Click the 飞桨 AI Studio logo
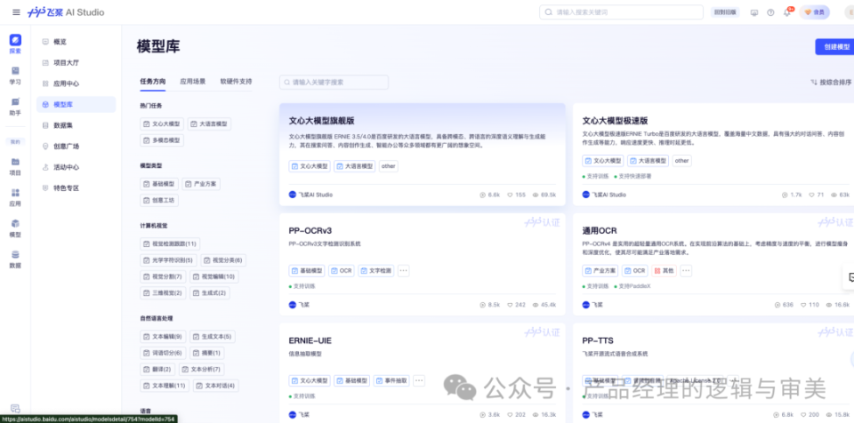854x423 pixels. (x=66, y=12)
